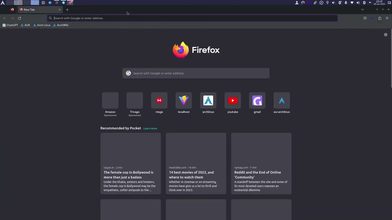Focus the center Google search box
The image size is (392, 220).
(x=196, y=73)
